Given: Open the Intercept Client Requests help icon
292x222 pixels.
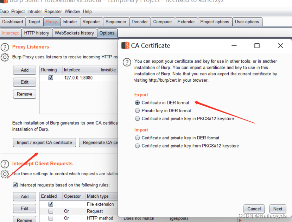Looking at the screenshot, I should (5, 164).
